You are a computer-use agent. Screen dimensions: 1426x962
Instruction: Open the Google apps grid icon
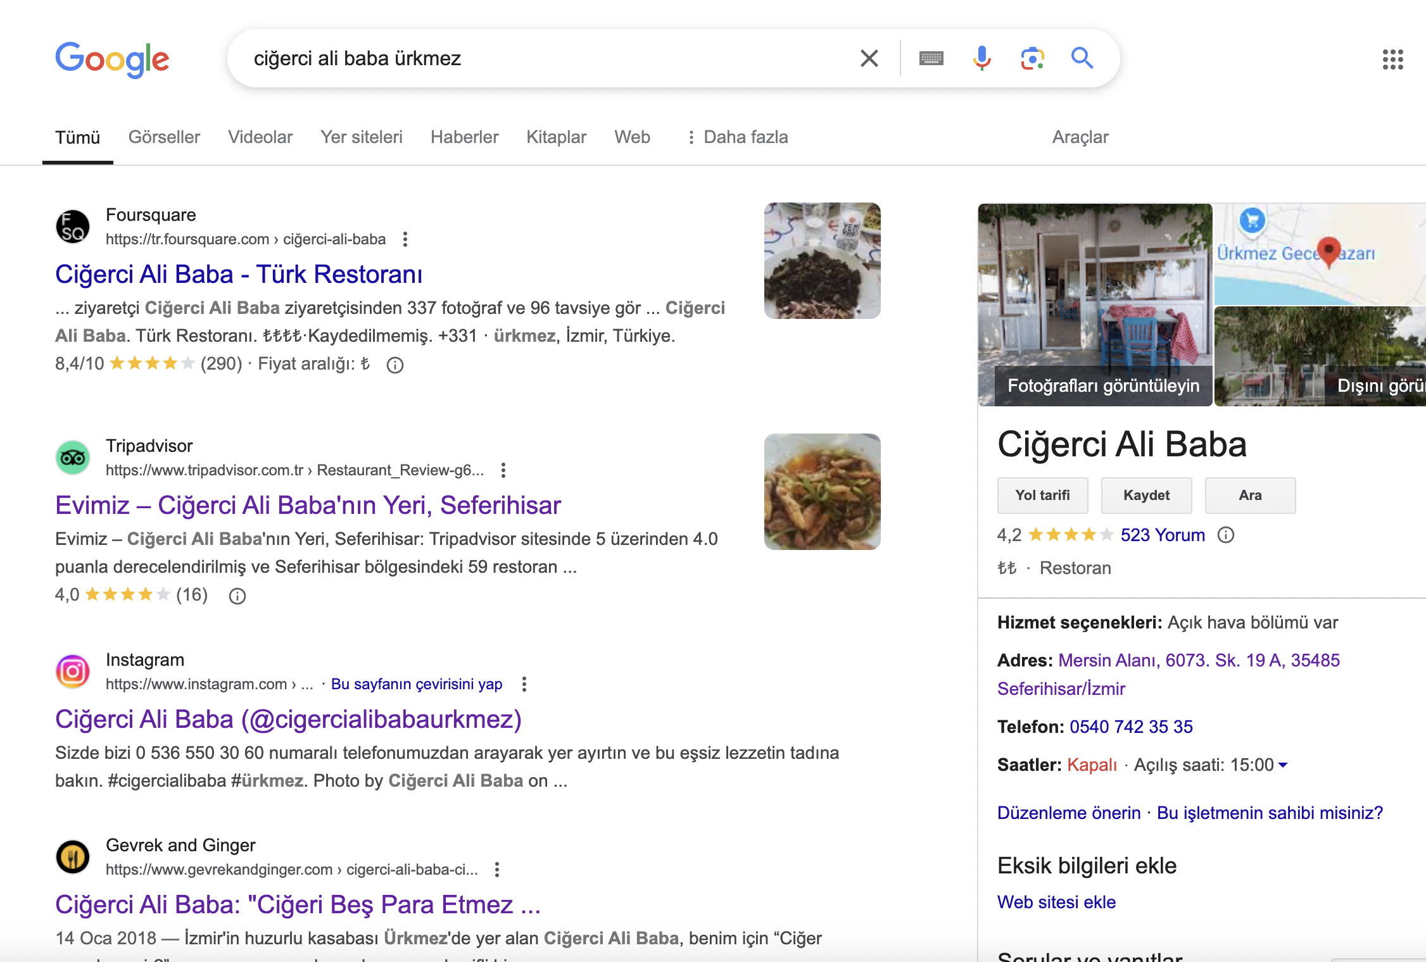1392,59
